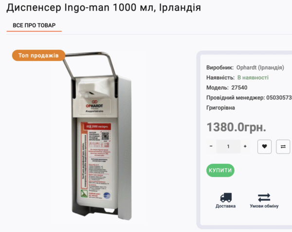The width and height of the screenshot is (292, 232).
Task: Open exchange terms via arrows icon
Action: pyautogui.click(x=264, y=197)
